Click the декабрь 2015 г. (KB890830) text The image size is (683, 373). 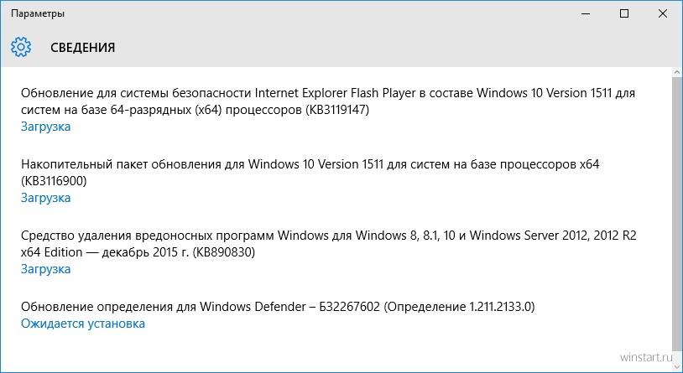pos(178,252)
